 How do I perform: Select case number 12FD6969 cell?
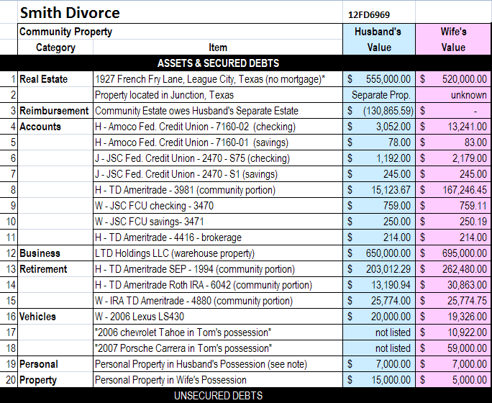click(370, 14)
